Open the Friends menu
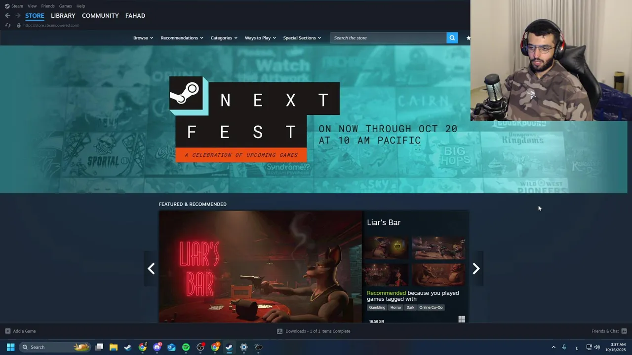Screen dimensions: 632x355 click(48, 6)
